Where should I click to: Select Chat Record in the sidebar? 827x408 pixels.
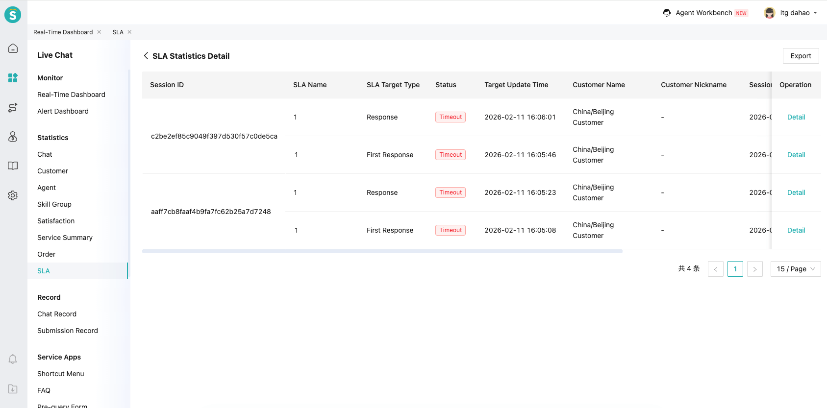pyautogui.click(x=57, y=314)
